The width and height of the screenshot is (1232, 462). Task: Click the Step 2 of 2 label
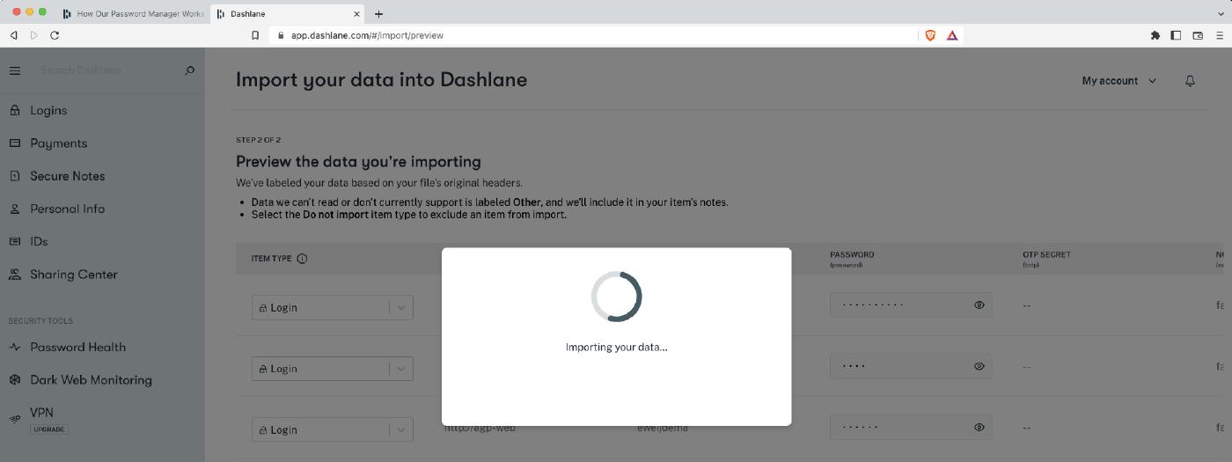(x=259, y=140)
